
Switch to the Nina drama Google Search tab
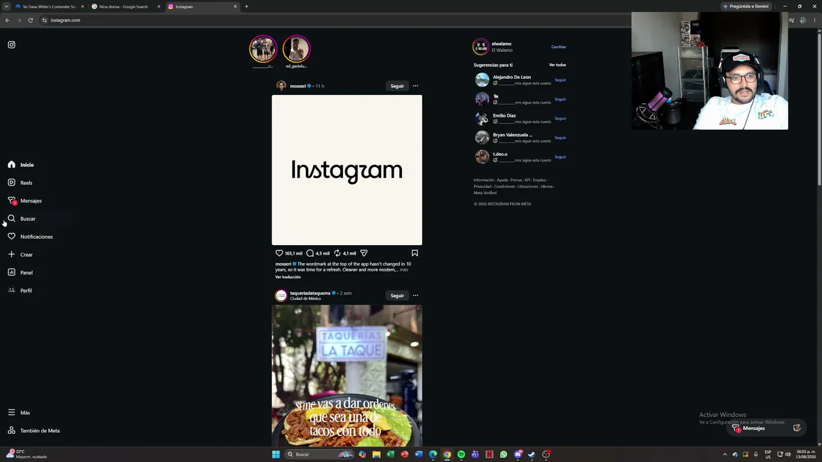(x=126, y=6)
